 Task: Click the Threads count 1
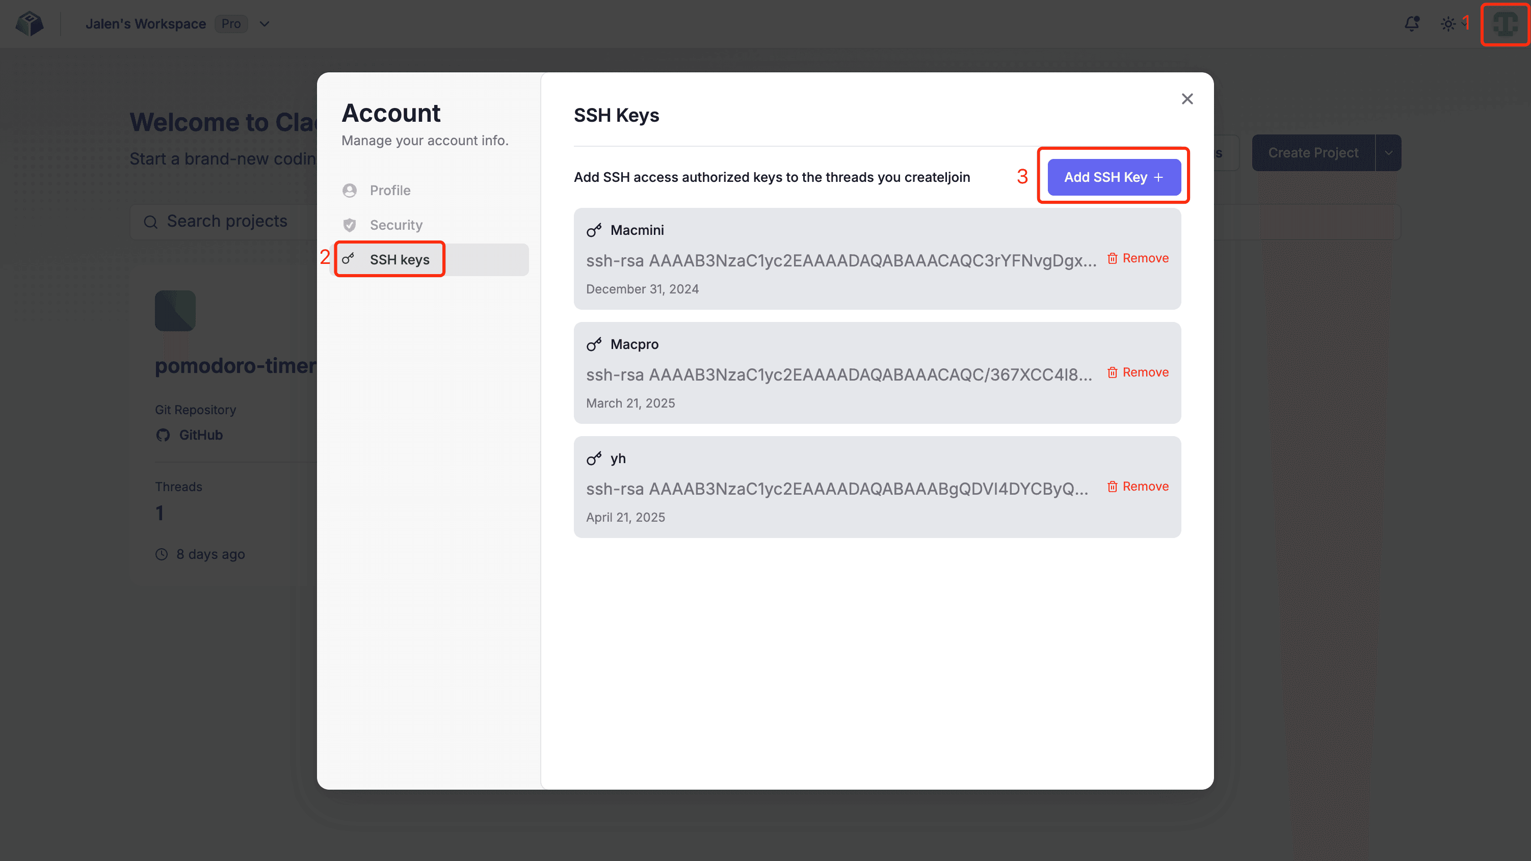point(160,513)
